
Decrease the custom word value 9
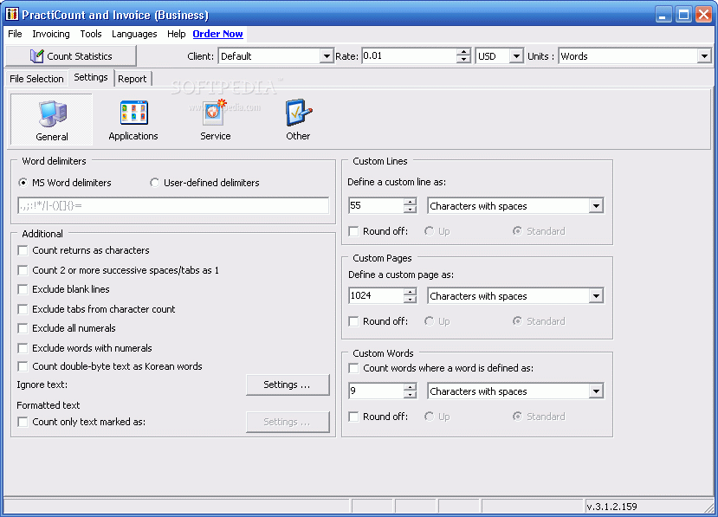[410, 395]
